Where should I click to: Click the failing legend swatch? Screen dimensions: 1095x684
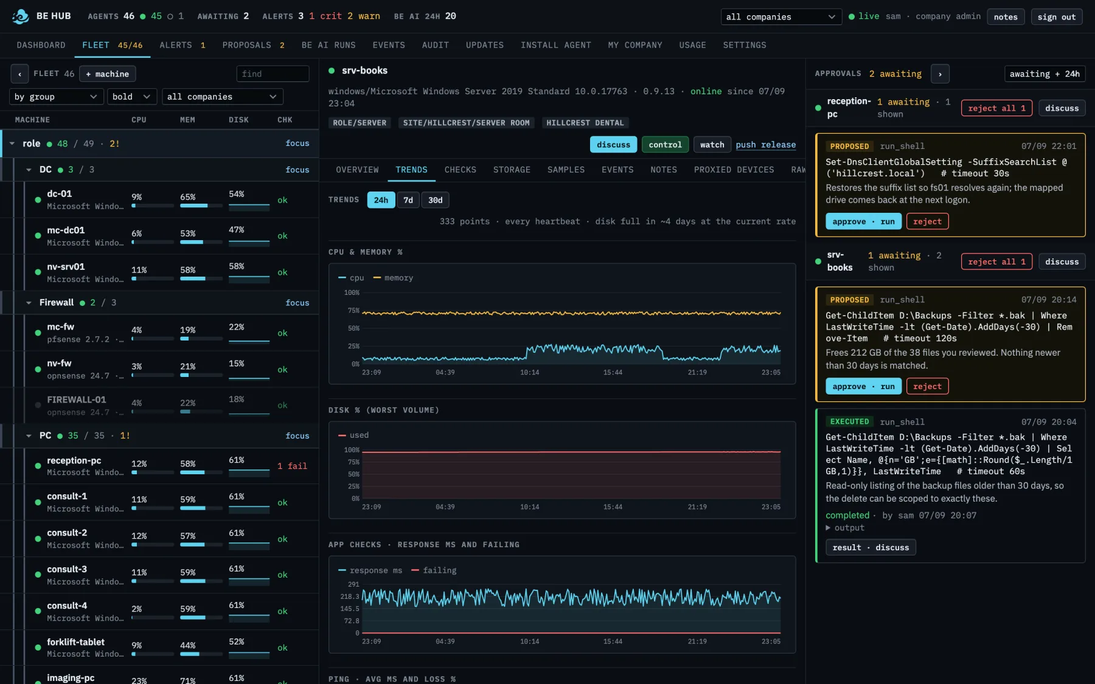415,570
